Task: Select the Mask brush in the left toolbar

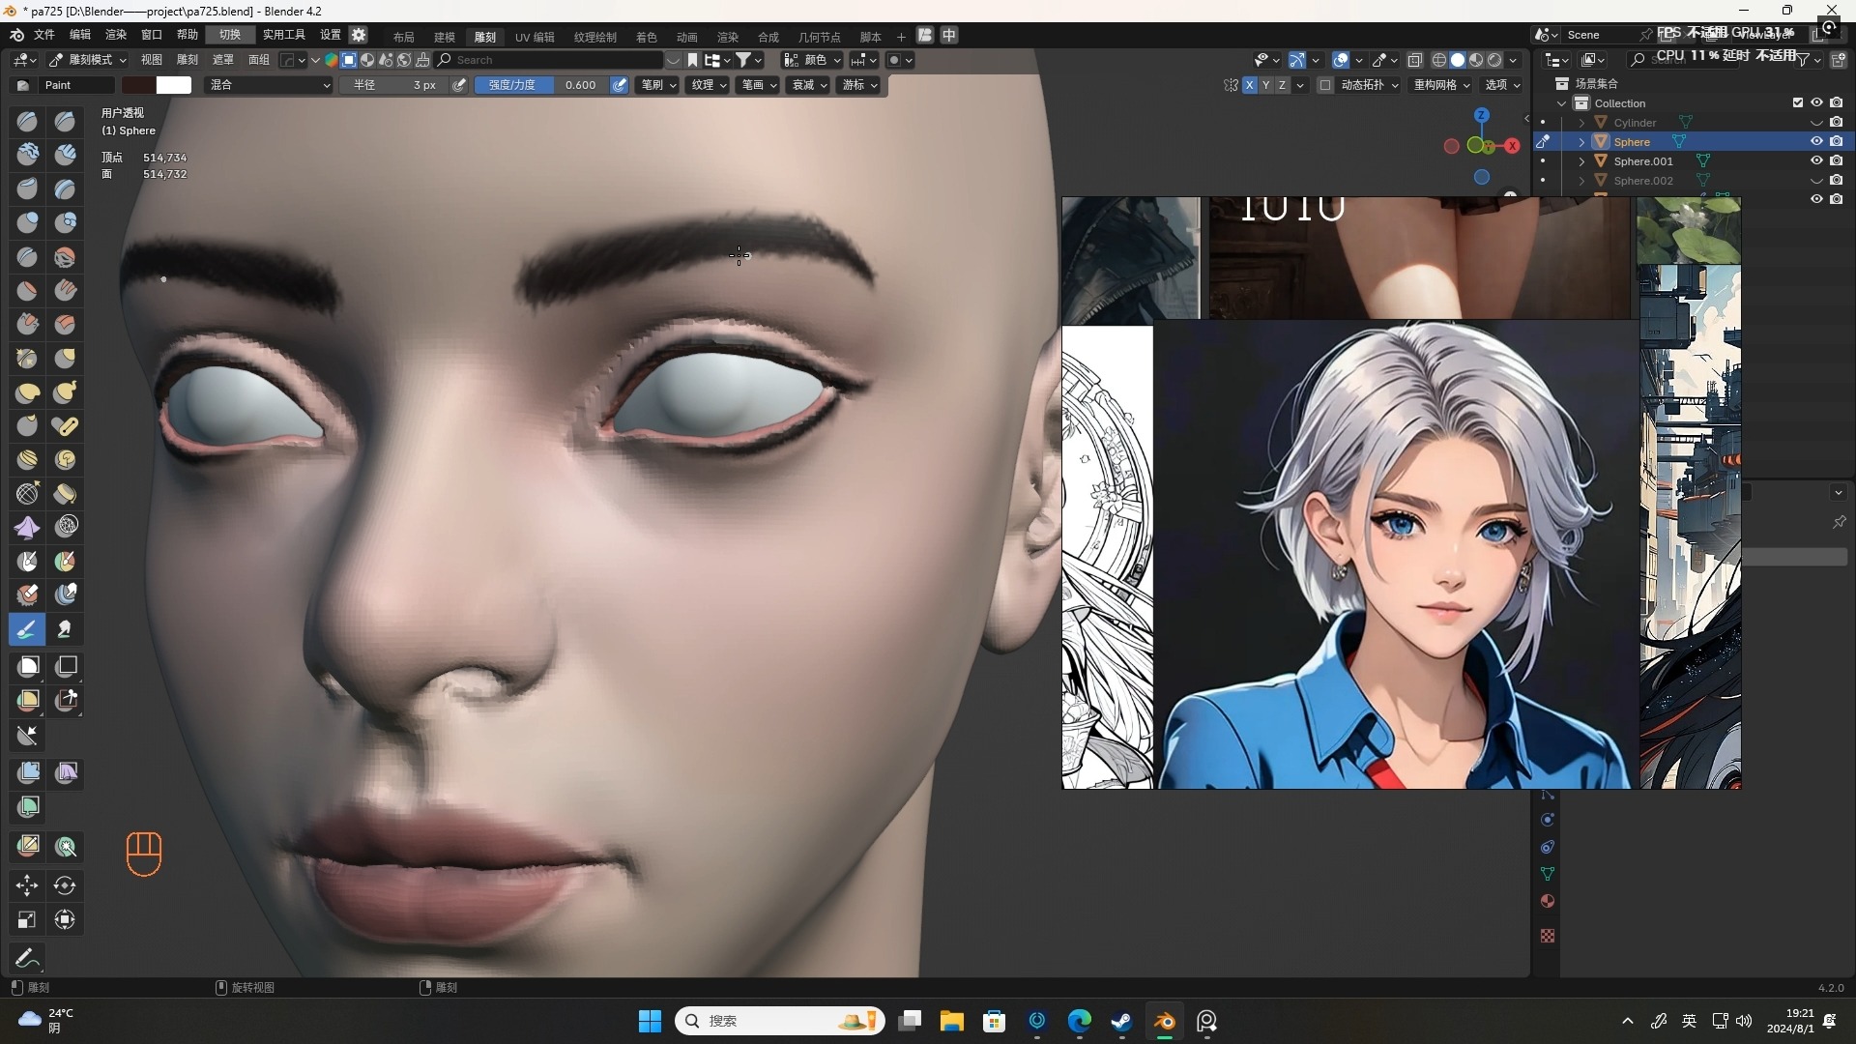Action: [27, 559]
